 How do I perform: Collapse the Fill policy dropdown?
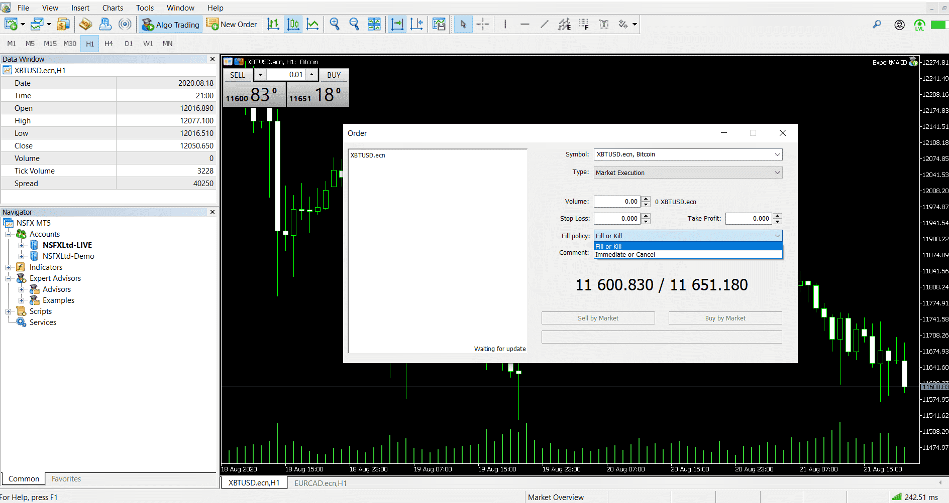pos(777,236)
